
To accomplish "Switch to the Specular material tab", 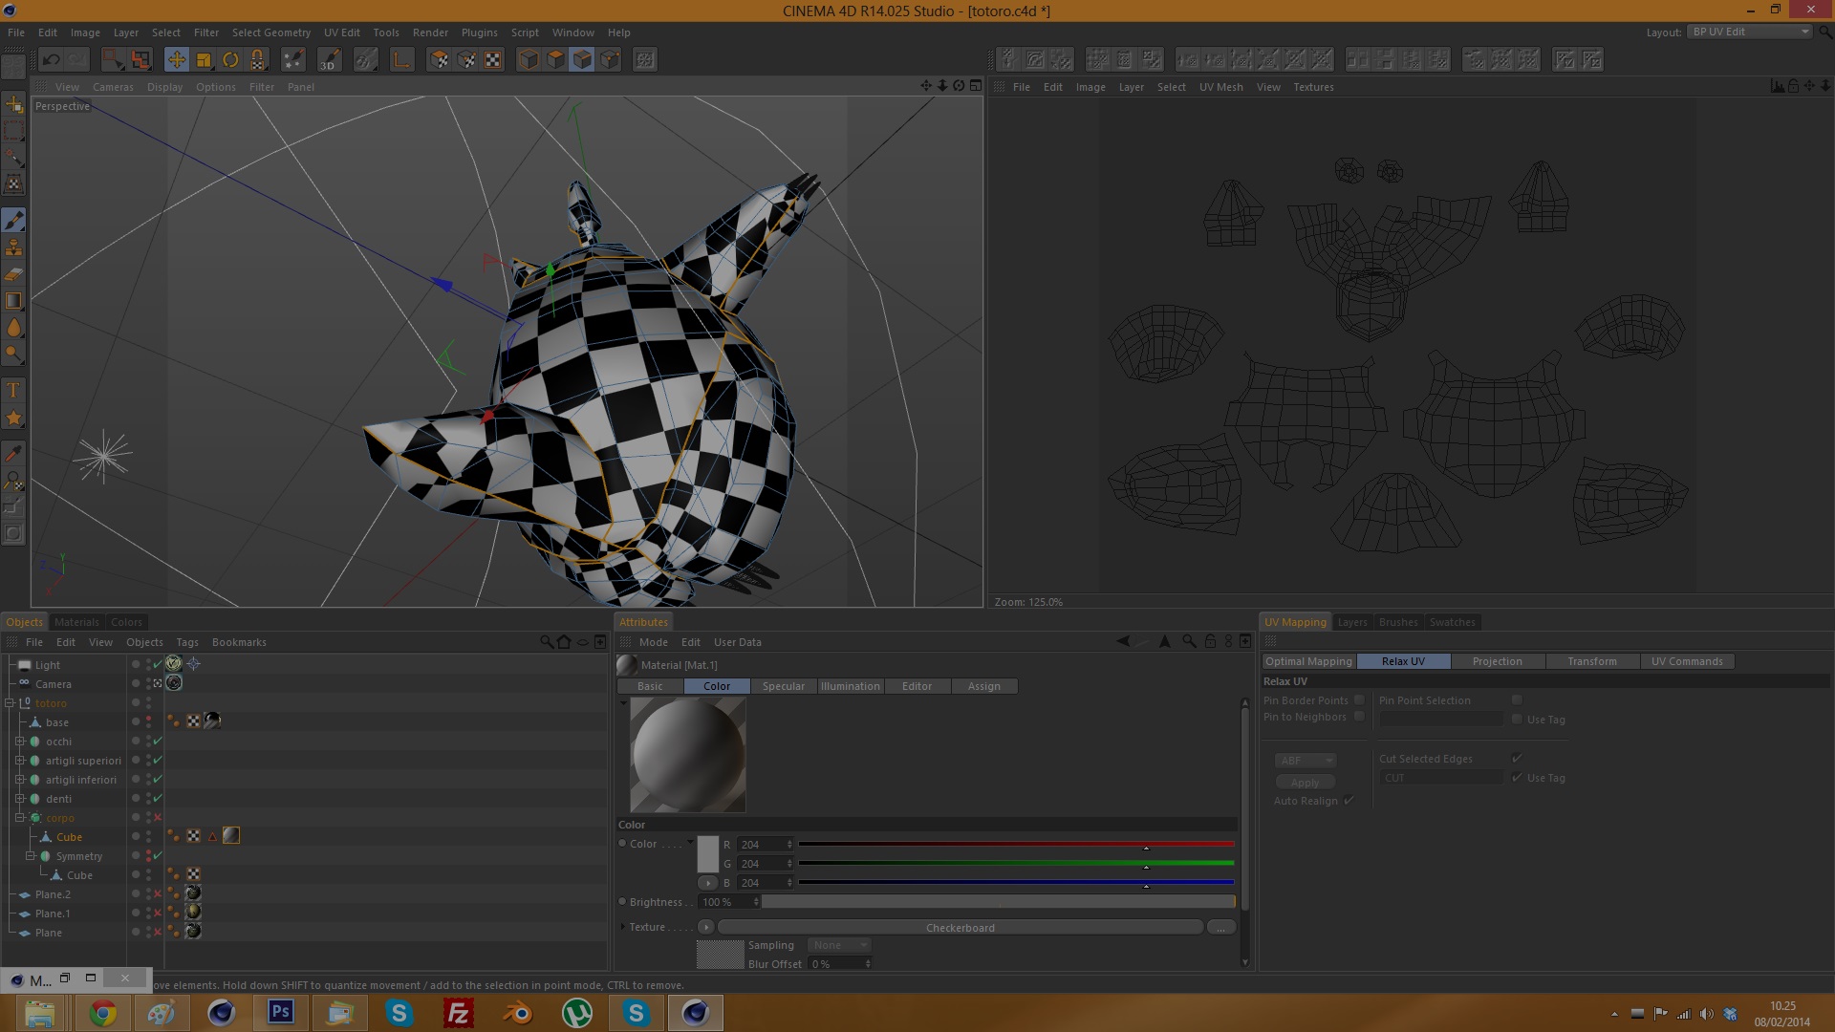I will (783, 686).
